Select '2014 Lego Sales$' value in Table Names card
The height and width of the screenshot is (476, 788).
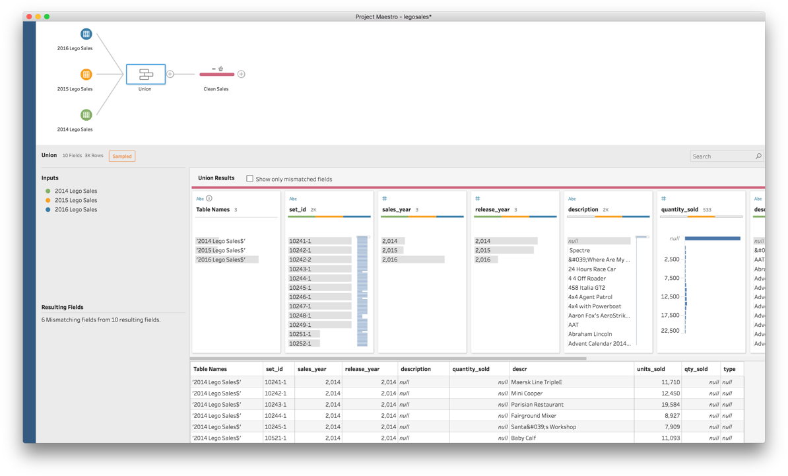click(220, 241)
